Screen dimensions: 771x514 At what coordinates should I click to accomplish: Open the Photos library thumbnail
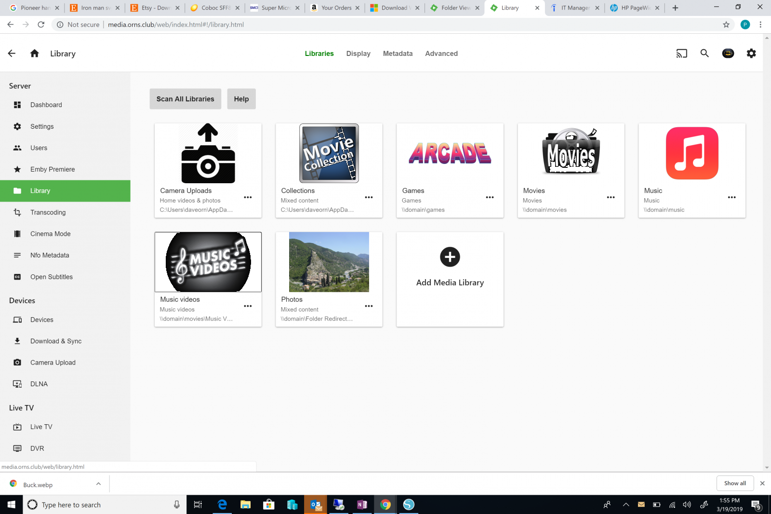(x=329, y=262)
